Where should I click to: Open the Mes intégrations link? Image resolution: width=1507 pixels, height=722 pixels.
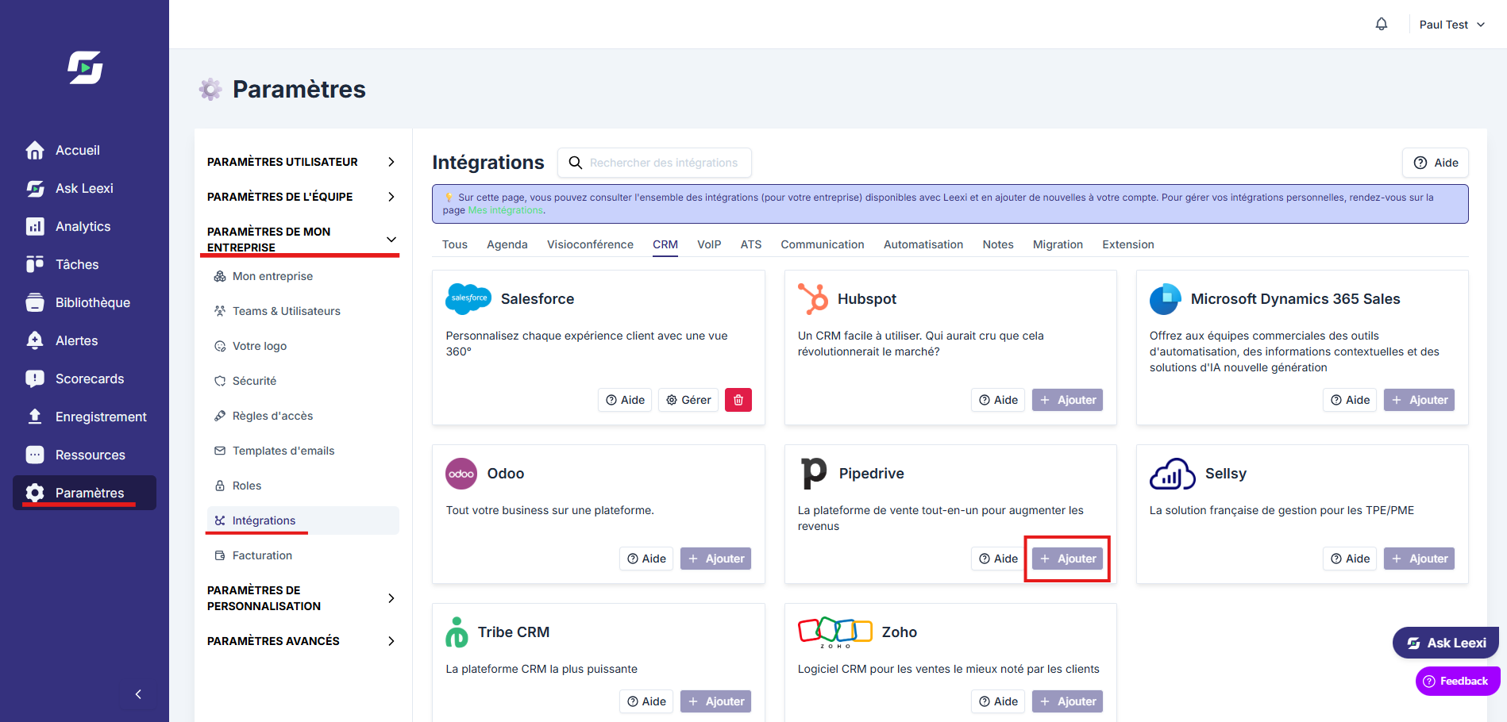click(x=506, y=210)
